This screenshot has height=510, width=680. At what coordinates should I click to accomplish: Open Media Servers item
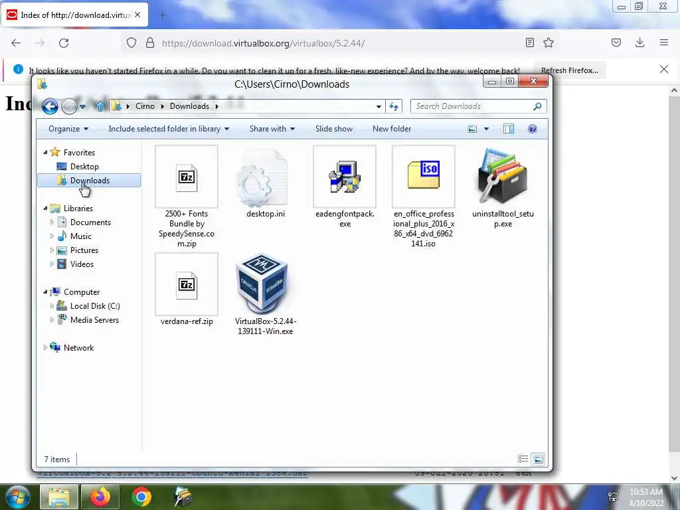coord(94,319)
